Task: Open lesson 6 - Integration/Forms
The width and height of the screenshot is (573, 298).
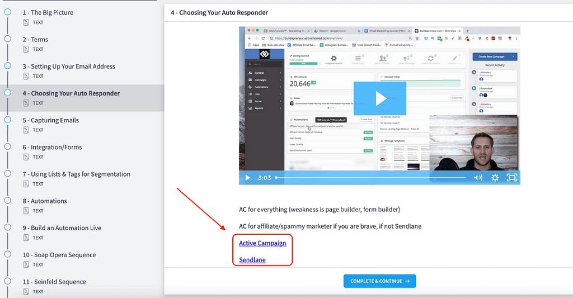Action: (52, 147)
